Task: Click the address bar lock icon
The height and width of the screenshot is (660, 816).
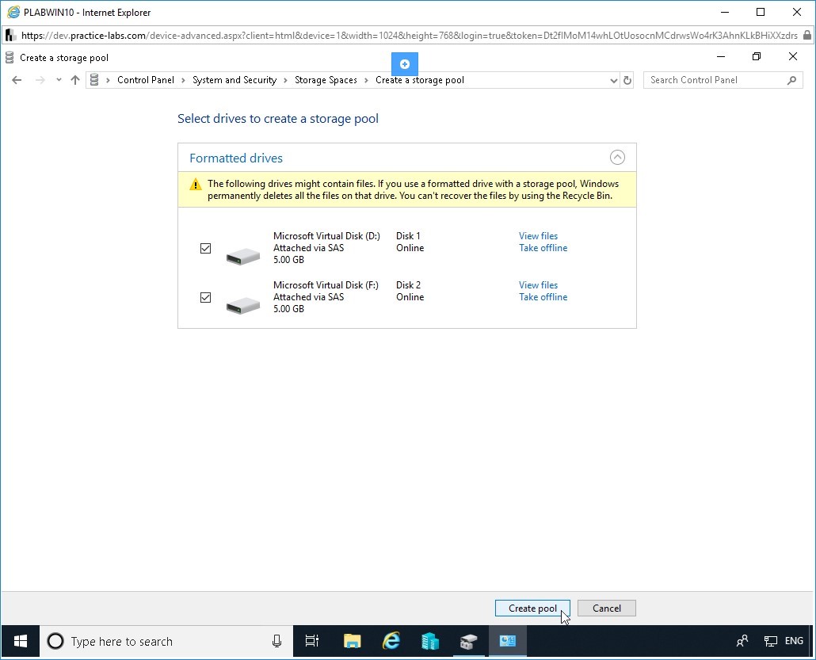Action: point(807,36)
